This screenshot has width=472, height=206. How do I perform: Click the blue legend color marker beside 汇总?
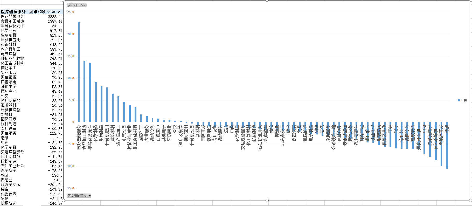coord(459,100)
